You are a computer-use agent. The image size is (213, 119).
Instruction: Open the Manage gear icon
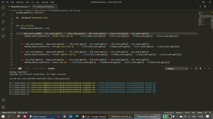[3, 107]
